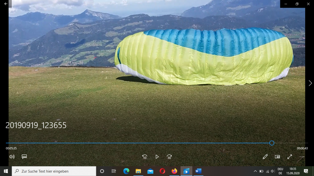Switch to mini view mode

277,157
